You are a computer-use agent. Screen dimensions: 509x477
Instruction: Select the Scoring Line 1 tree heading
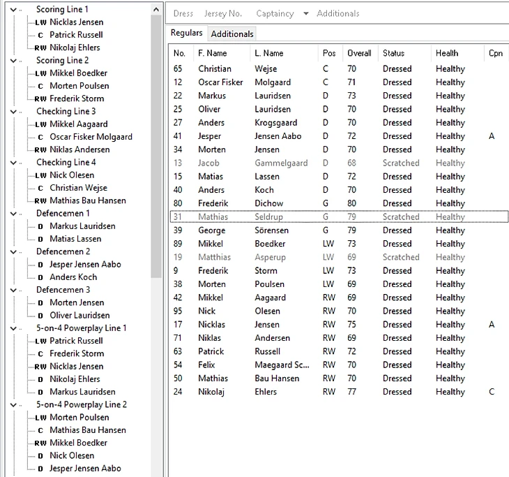pos(62,10)
